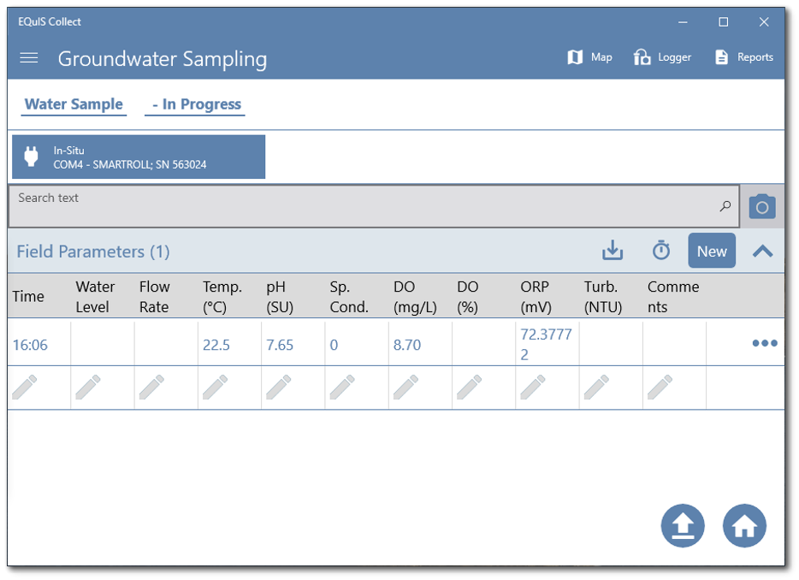This screenshot has height=580, width=799.
Task: Click the download readings icon
Action: pyautogui.click(x=613, y=250)
